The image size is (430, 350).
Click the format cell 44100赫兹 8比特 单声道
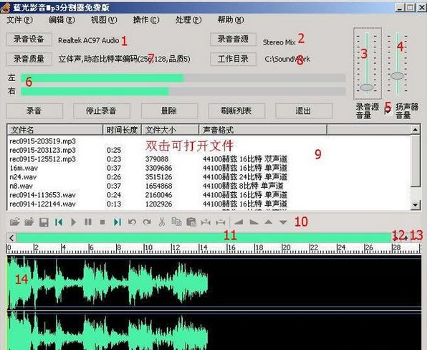[243, 186]
